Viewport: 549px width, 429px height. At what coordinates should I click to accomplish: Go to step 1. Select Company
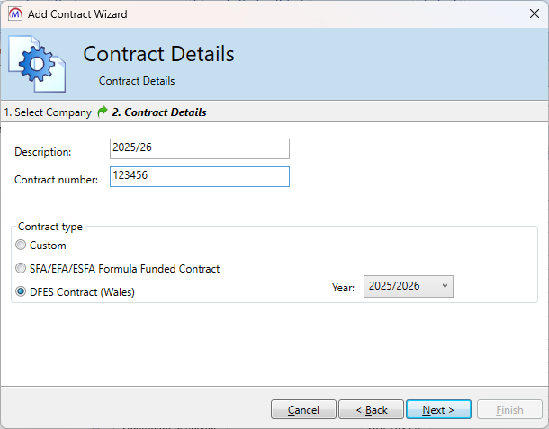tap(48, 112)
